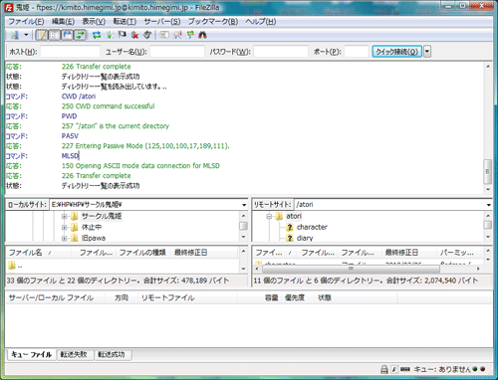Click the 'CWD /atori' log line
This screenshot has width=498, height=380.
pyautogui.click(x=79, y=96)
